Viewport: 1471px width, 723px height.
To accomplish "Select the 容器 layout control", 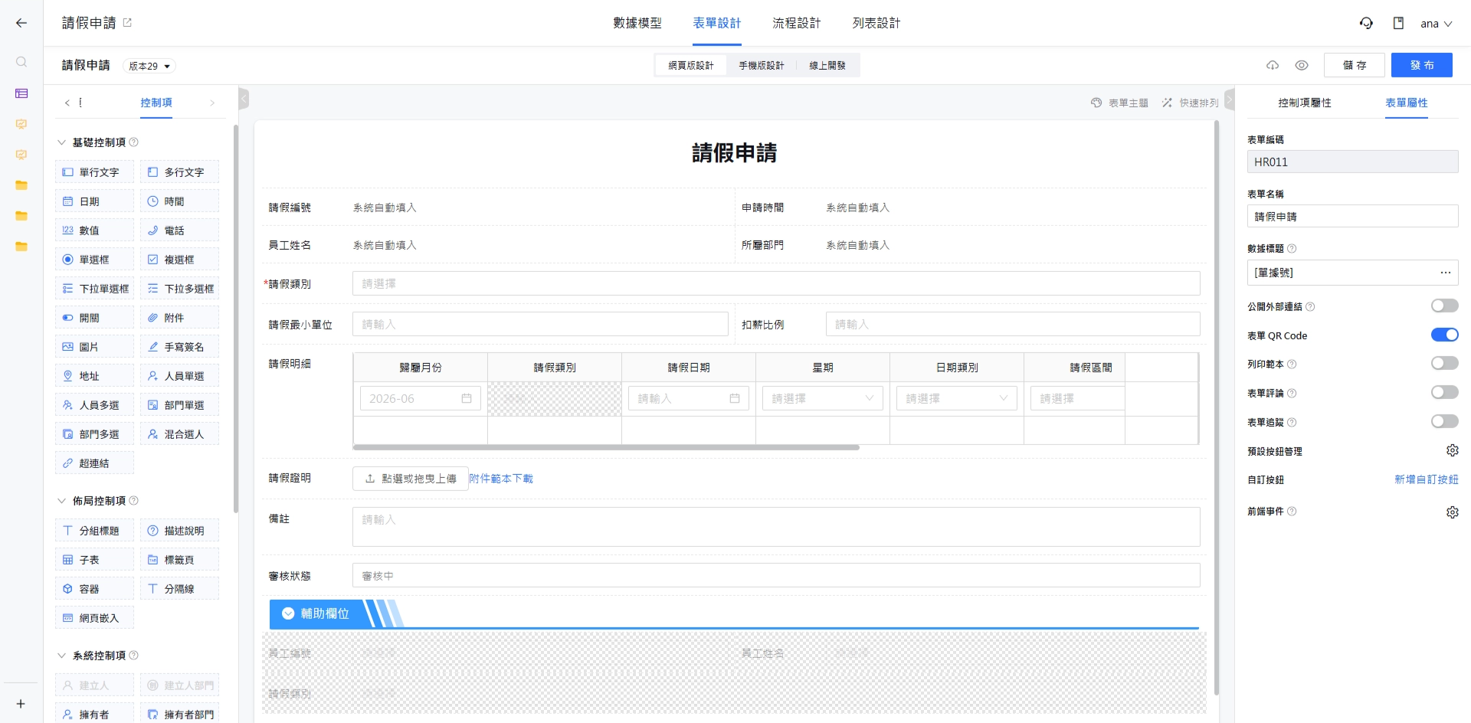I will click(x=94, y=589).
